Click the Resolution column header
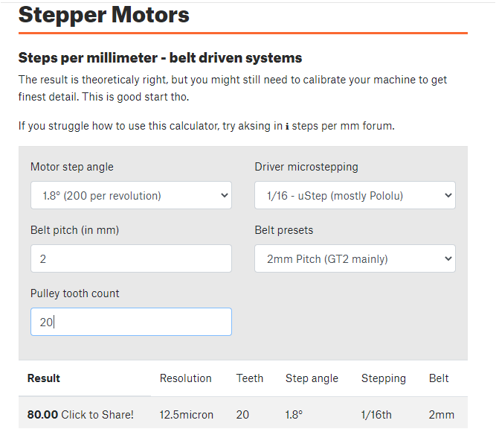496x429 pixels. tap(186, 378)
